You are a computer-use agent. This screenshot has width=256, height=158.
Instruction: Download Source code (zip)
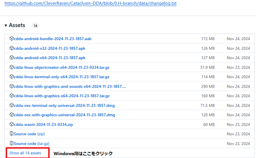pos(29,134)
